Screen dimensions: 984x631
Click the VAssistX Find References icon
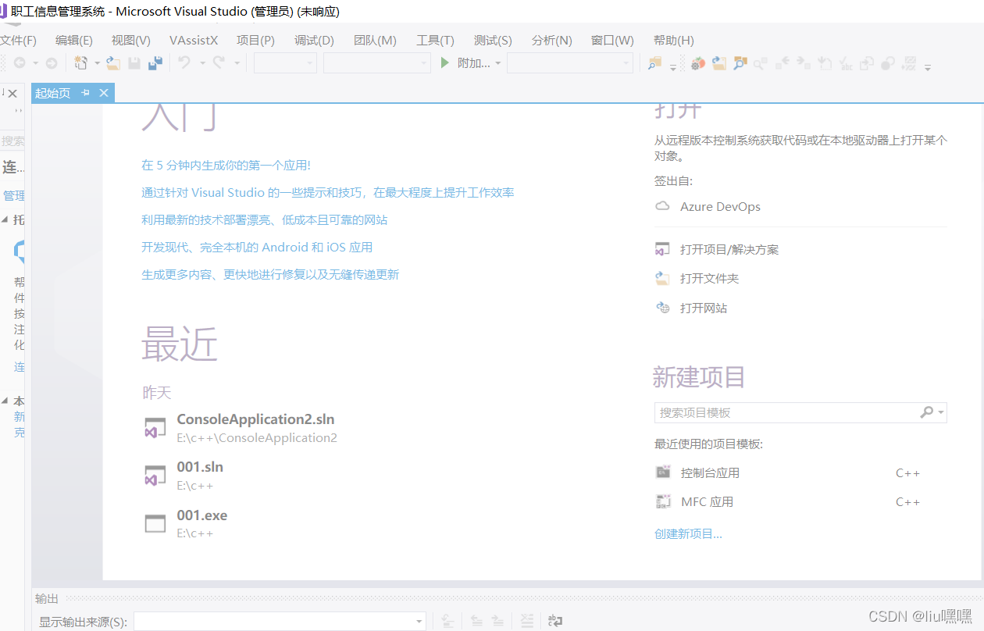pyautogui.click(x=761, y=63)
